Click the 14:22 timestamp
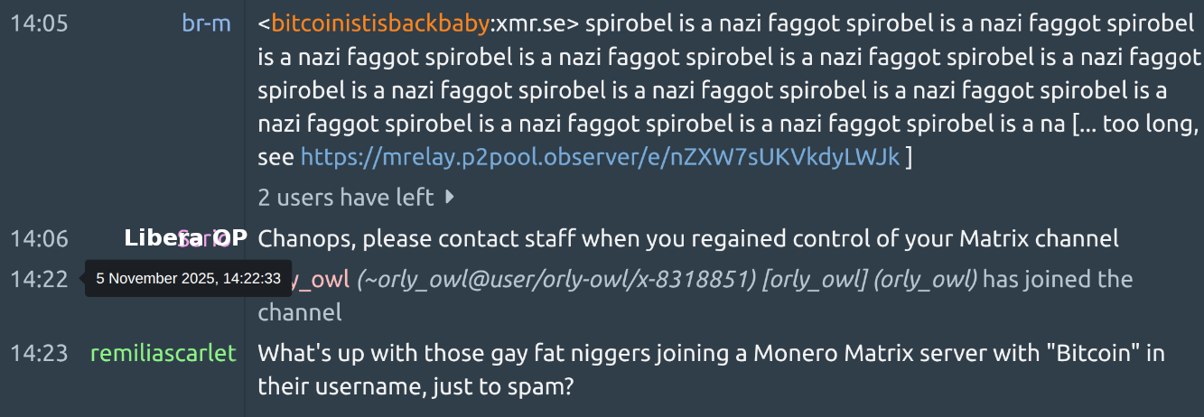Screen dimensions: 1204x417 tap(39, 280)
